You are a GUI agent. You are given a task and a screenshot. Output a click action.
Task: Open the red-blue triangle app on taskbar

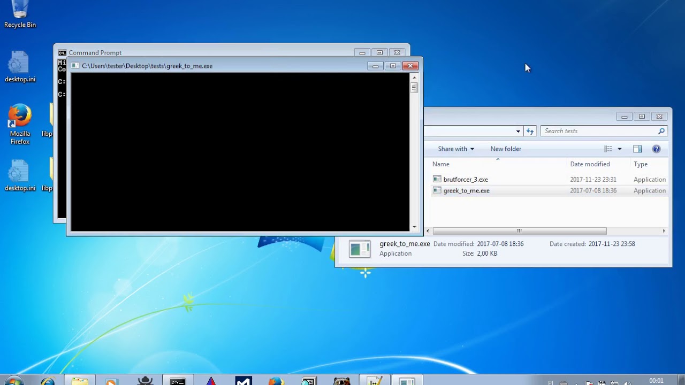pyautogui.click(x=211, y=381)
